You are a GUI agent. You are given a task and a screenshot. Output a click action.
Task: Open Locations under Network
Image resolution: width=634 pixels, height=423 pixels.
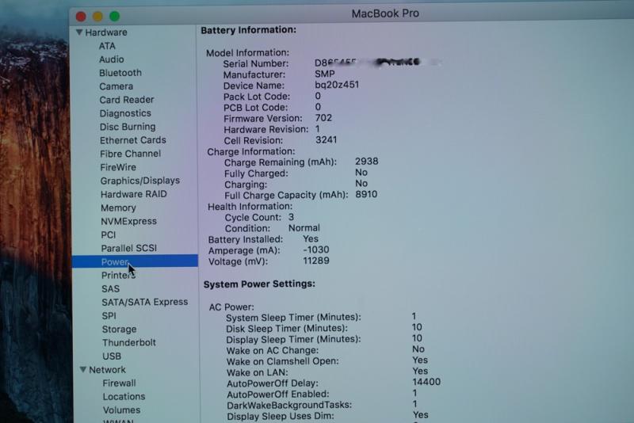[x=124, y=396]
